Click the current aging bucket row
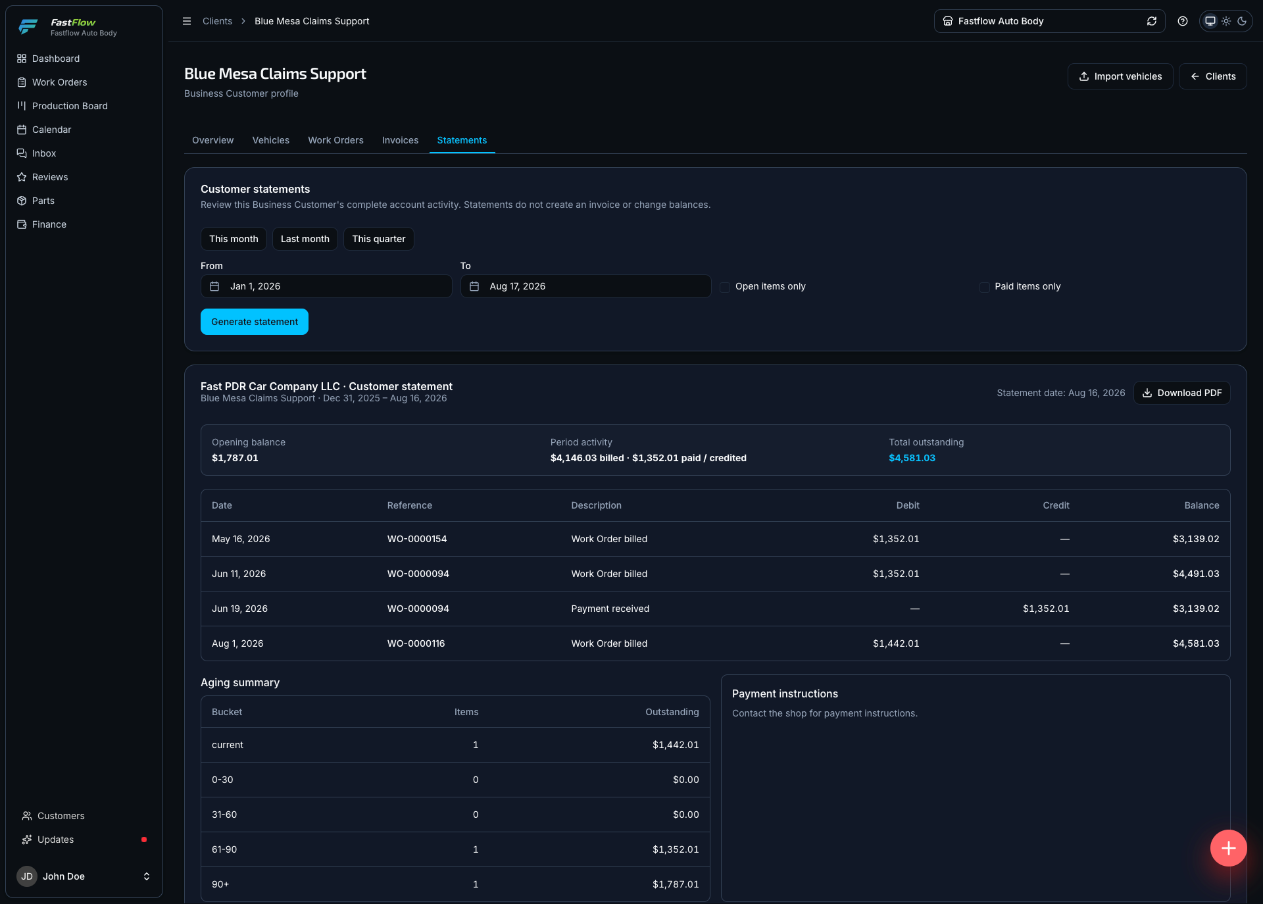Screen dimensions: 1263x904 tap(455, 745)
